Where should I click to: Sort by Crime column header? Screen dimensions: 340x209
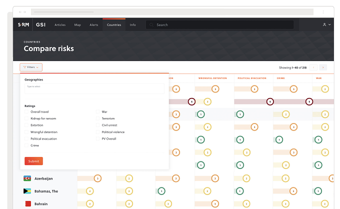(280, 78)
